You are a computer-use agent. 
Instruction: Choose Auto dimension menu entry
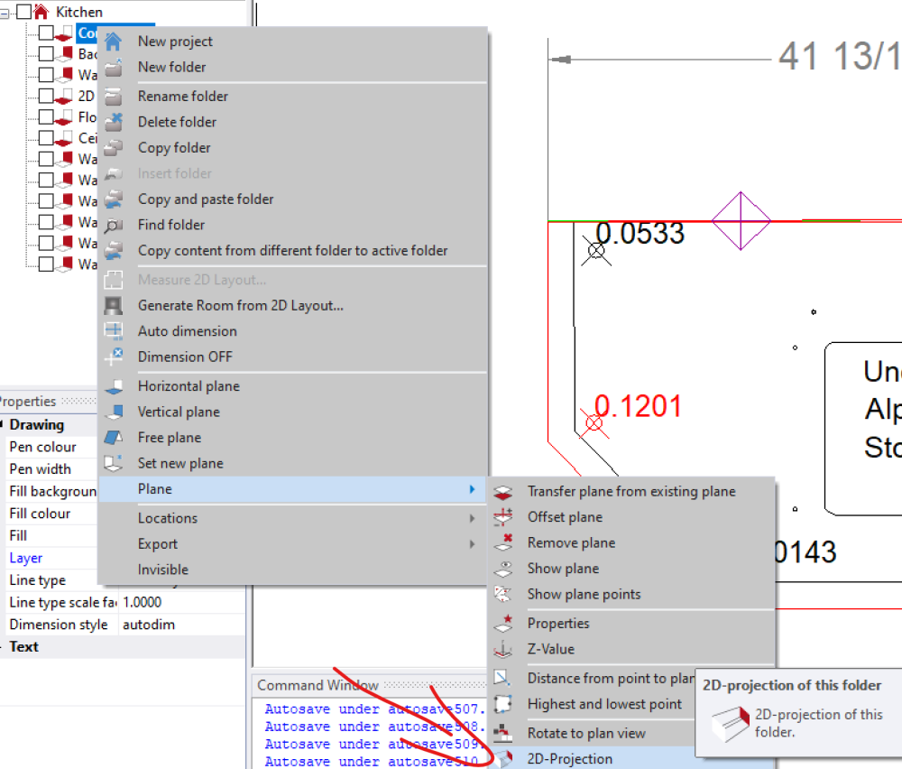coord(188,331)
